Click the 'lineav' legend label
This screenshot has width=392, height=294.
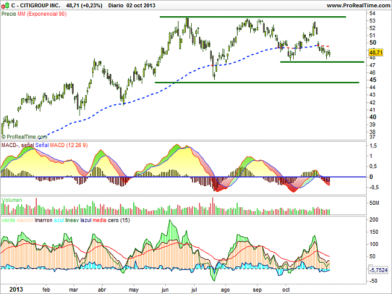(x=72, y=220)
